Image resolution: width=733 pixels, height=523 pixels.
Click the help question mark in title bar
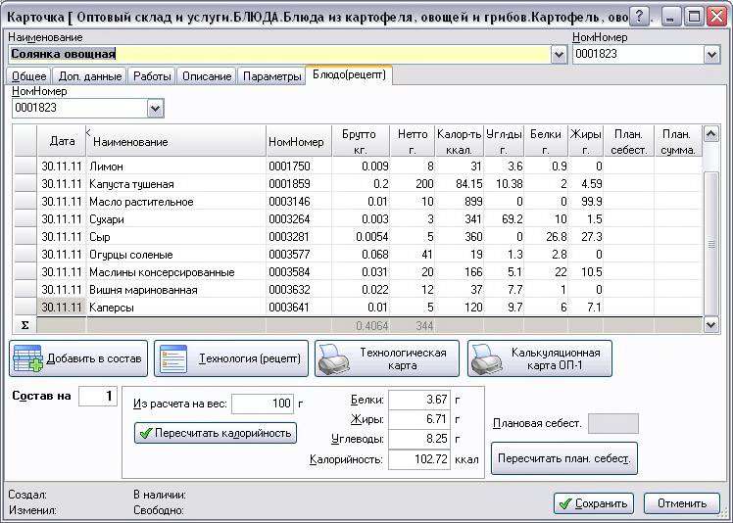(640, 17)
